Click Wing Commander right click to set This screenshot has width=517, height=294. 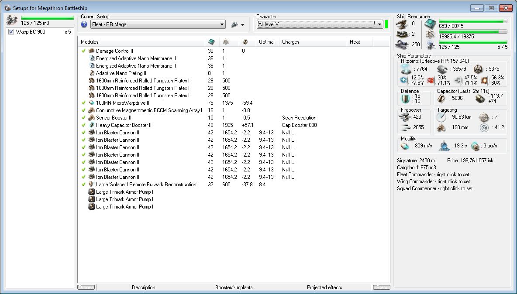pyautogui.click(x=434, y=181)
